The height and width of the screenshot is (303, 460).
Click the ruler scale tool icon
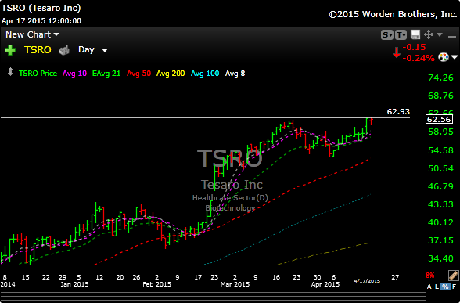click(454, 276)
